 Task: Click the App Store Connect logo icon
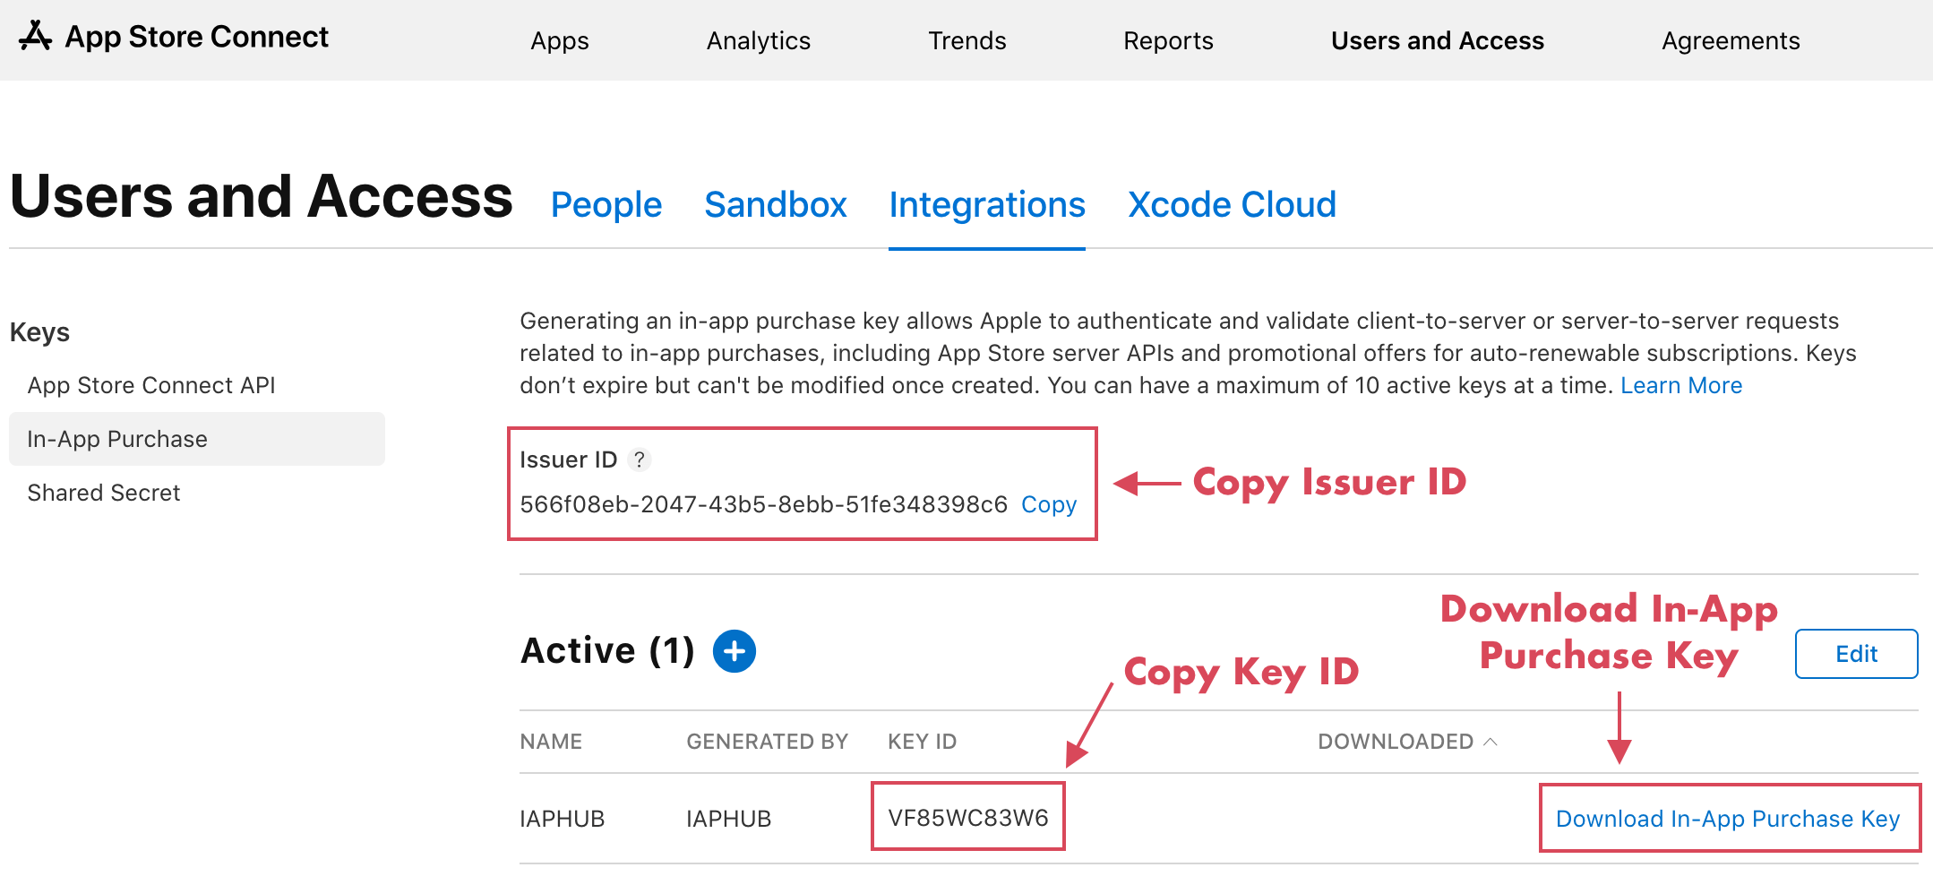(x=35, y=37)
